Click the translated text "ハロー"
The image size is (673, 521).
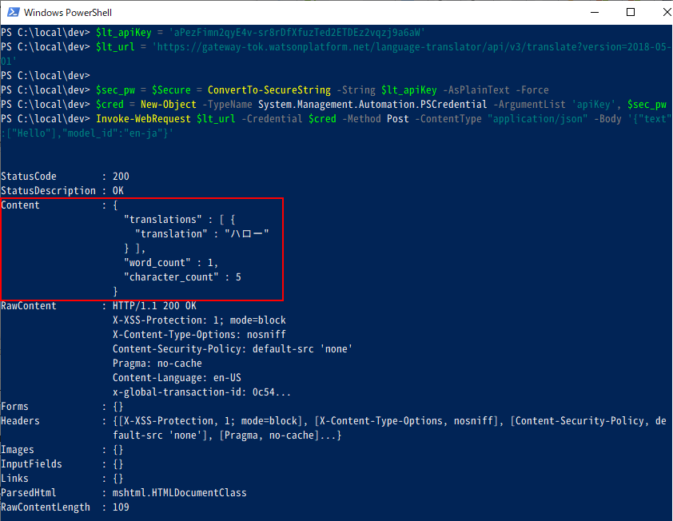click(x=247, y=234)
